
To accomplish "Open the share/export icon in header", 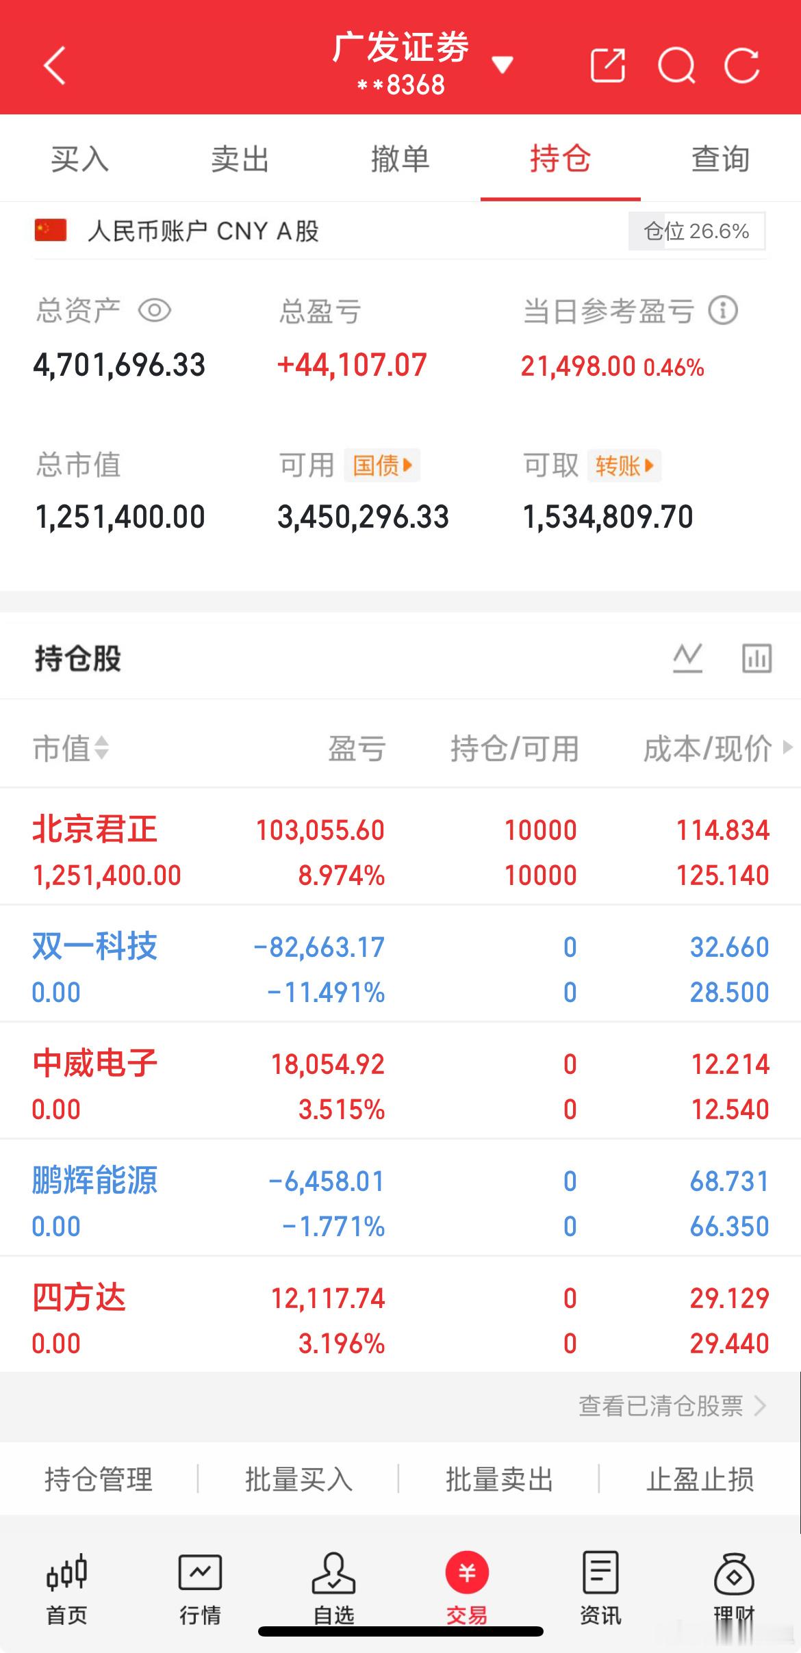I will pos(608,66).
